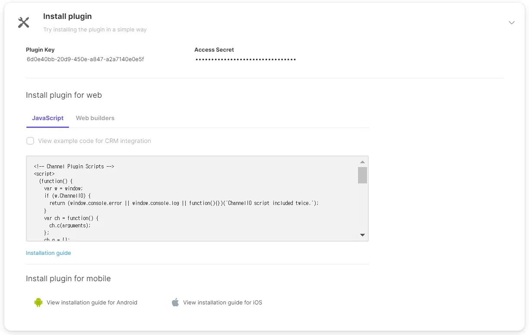Open View installation guide for Android
The width and height of the screenshot is (529, 335).
point(92,302)
